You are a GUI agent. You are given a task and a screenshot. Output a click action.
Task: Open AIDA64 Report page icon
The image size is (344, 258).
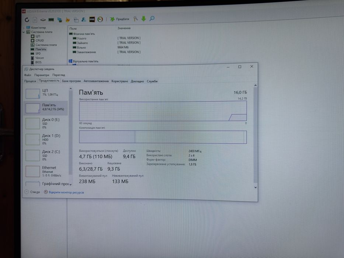(35, 20)
